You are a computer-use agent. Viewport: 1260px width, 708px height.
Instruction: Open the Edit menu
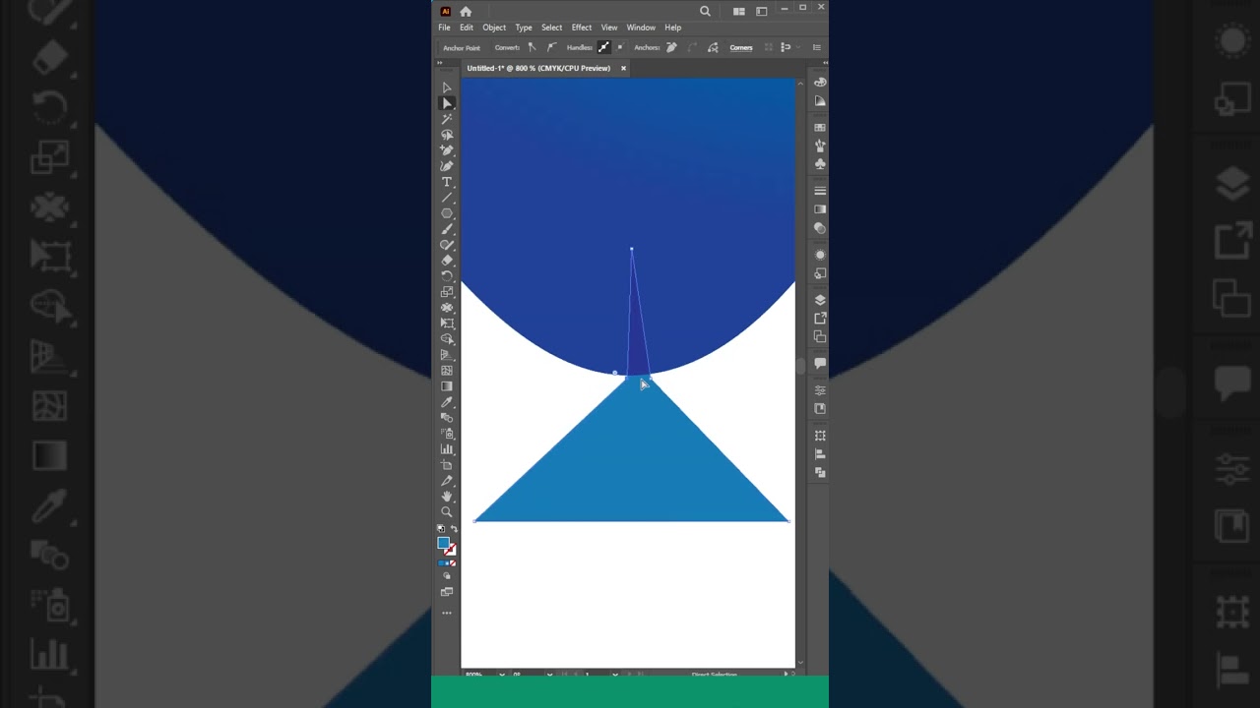(x=467, y=28)
